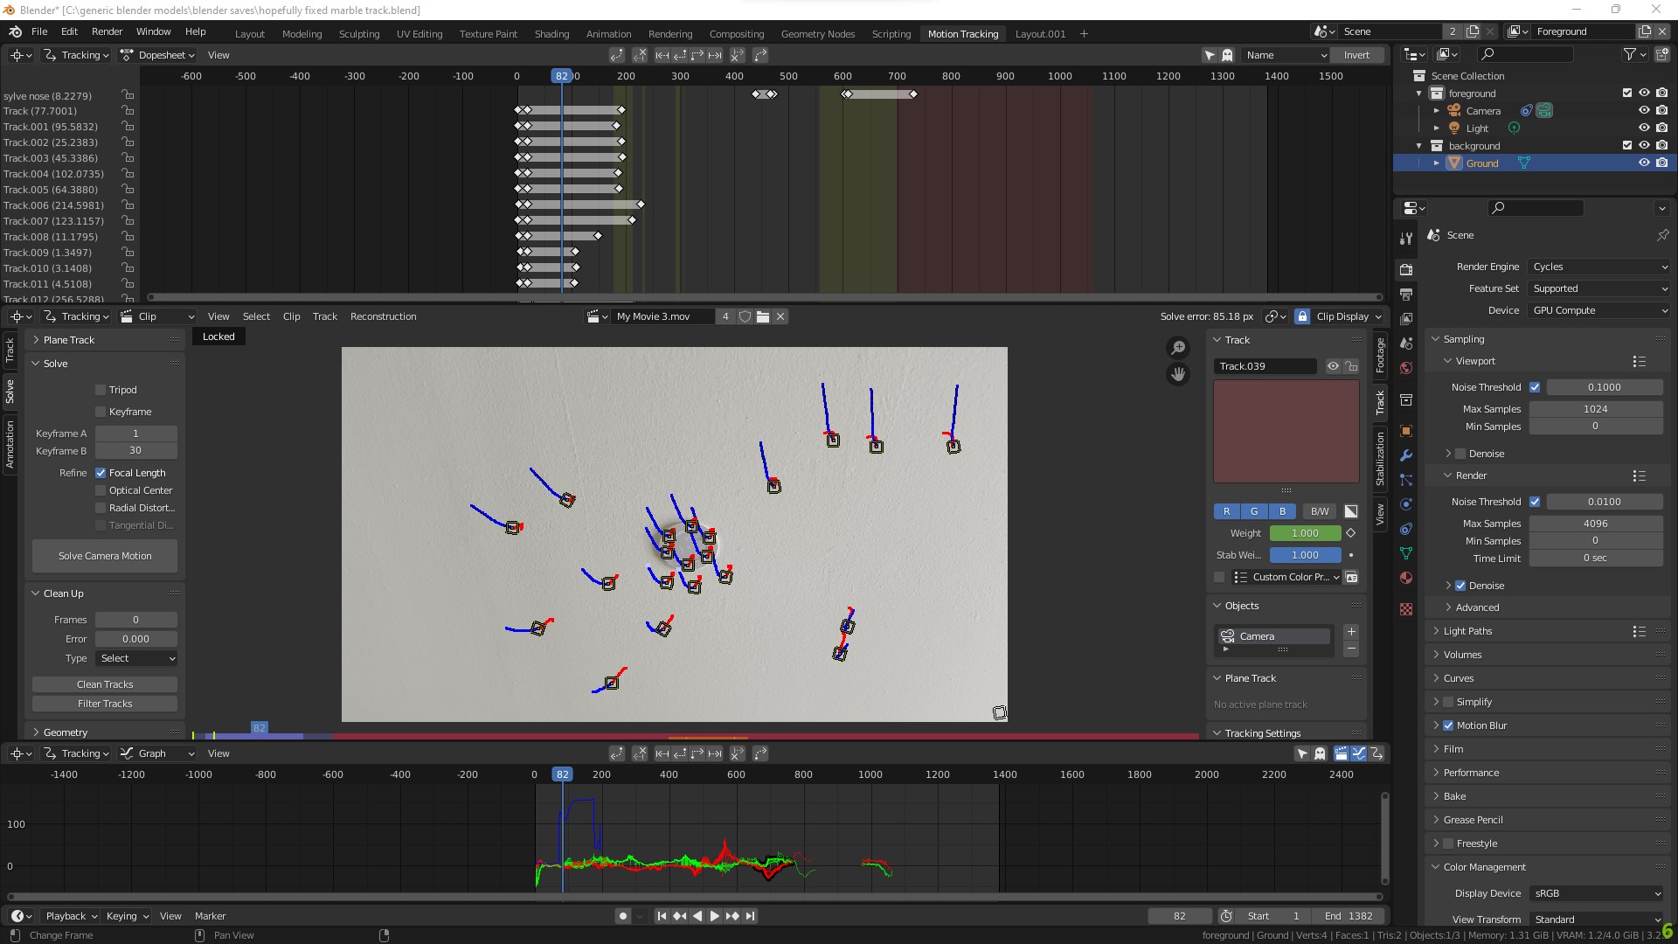Hide the Ground object with eye icon
The image size is (1678, 944).
1644,163
